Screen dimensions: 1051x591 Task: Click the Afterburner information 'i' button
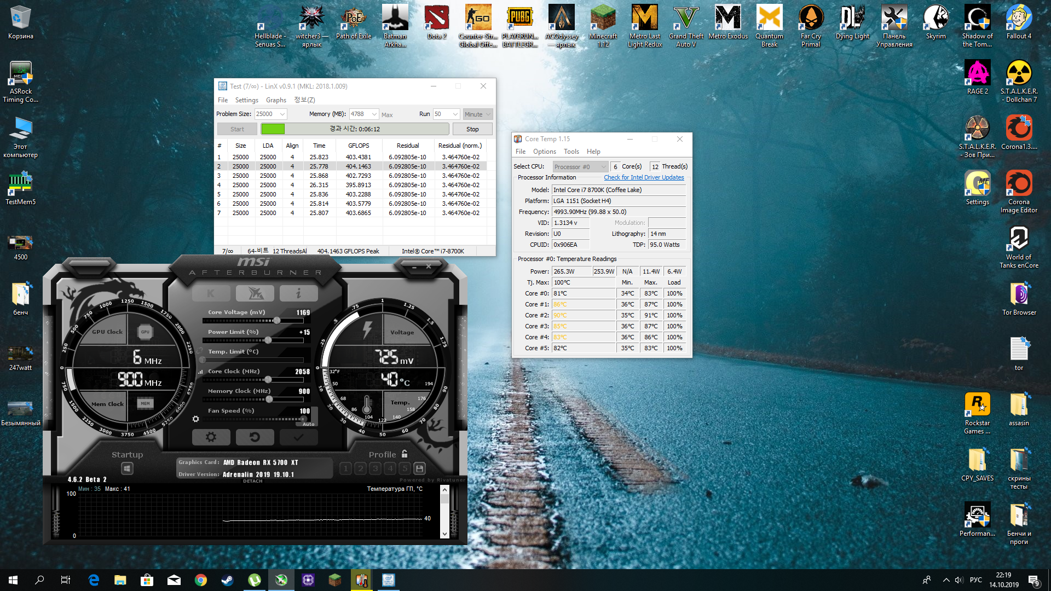point(298,294)
